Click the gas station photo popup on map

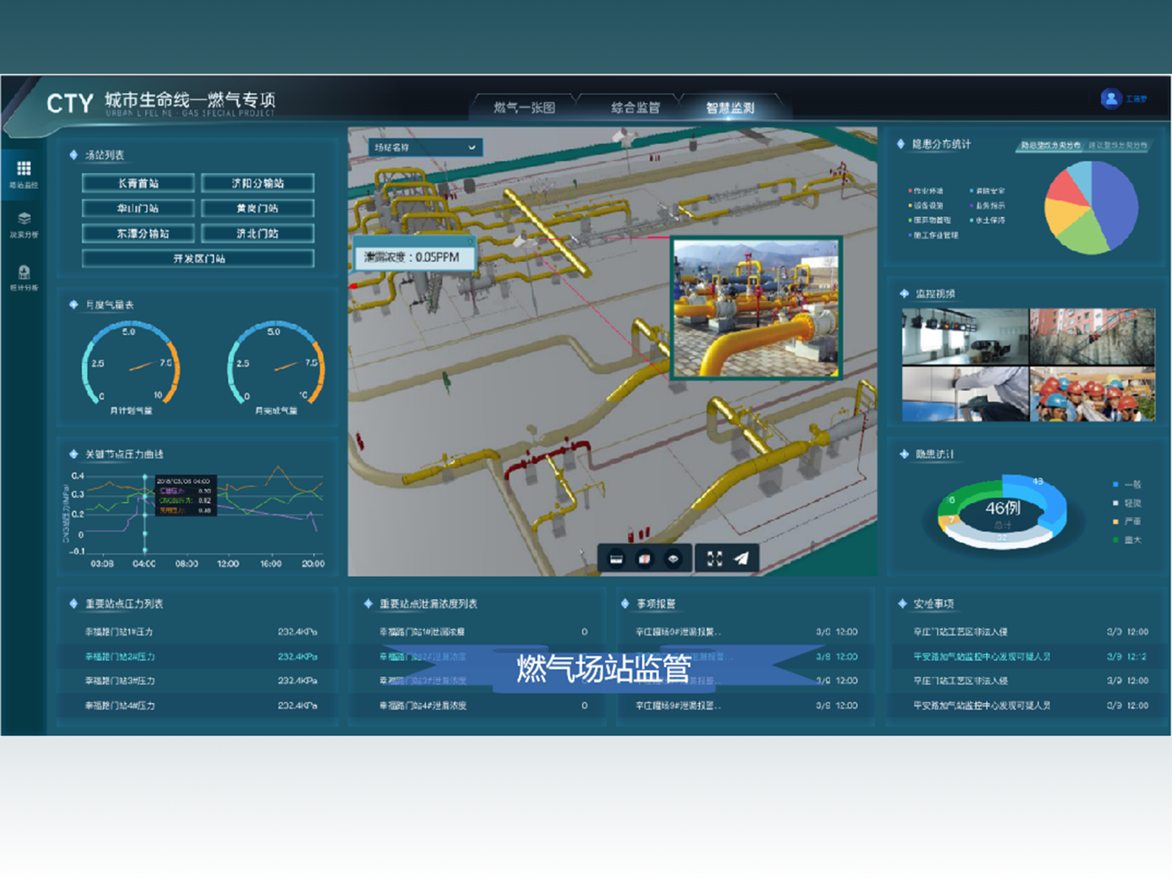tap(756, 308)
